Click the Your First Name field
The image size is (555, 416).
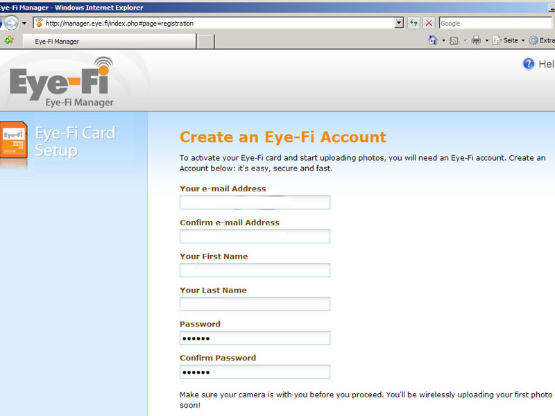(x=255, y=270)
